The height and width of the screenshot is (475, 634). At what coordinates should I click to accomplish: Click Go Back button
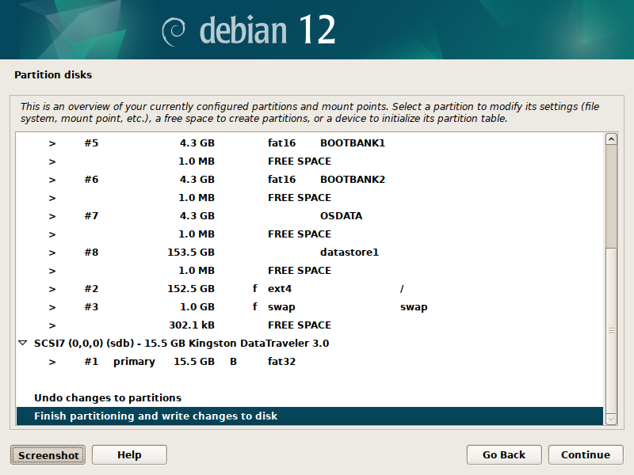coord(504,454)
